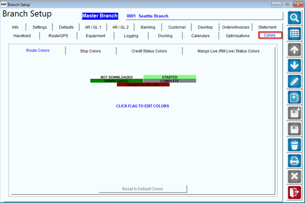Click the CLICK FLAG TO EDIT COLORS text
The image size is (305, 203).
tap(143, 106)
